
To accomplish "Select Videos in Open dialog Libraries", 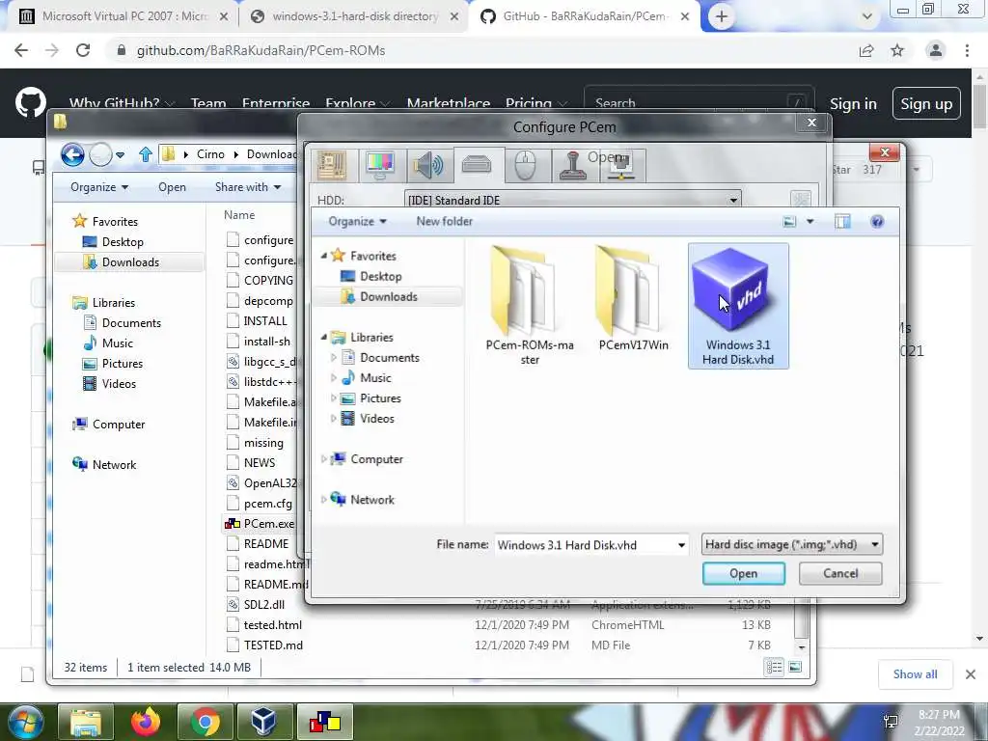I will (x=376, y=419).
